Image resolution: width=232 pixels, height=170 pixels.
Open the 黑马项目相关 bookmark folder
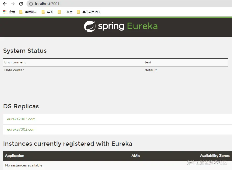(x=89, y=12)
